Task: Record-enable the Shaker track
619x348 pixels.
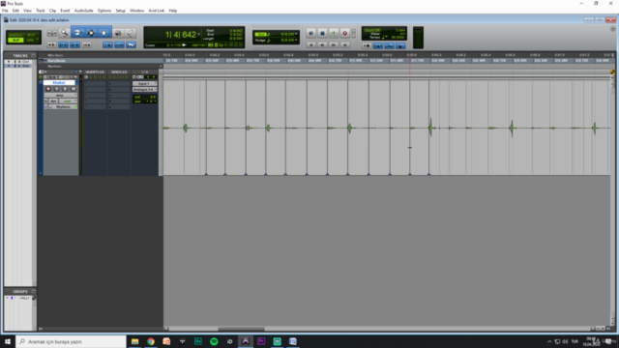Action: click(x=48, y=89)
